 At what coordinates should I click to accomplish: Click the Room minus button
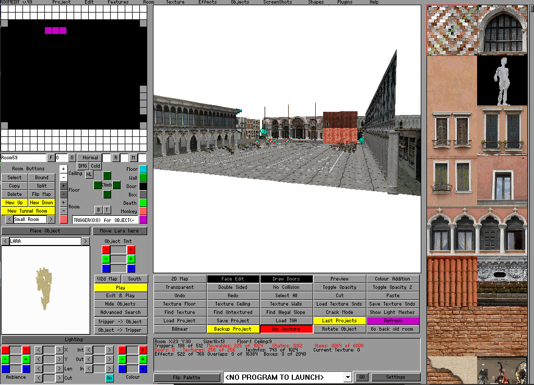point(63,211)
